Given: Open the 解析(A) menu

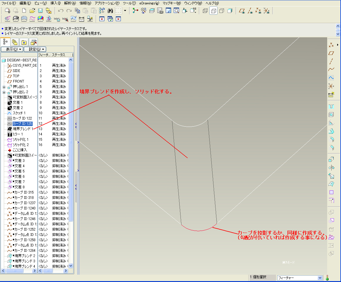Looking at the screenshot, I should (x=70, y=3).
